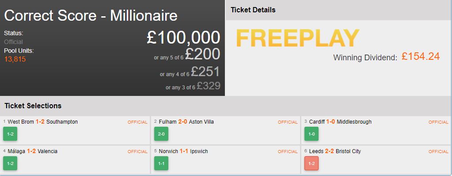
Task: Select the Ticket Details header
Action: [253, 10]
